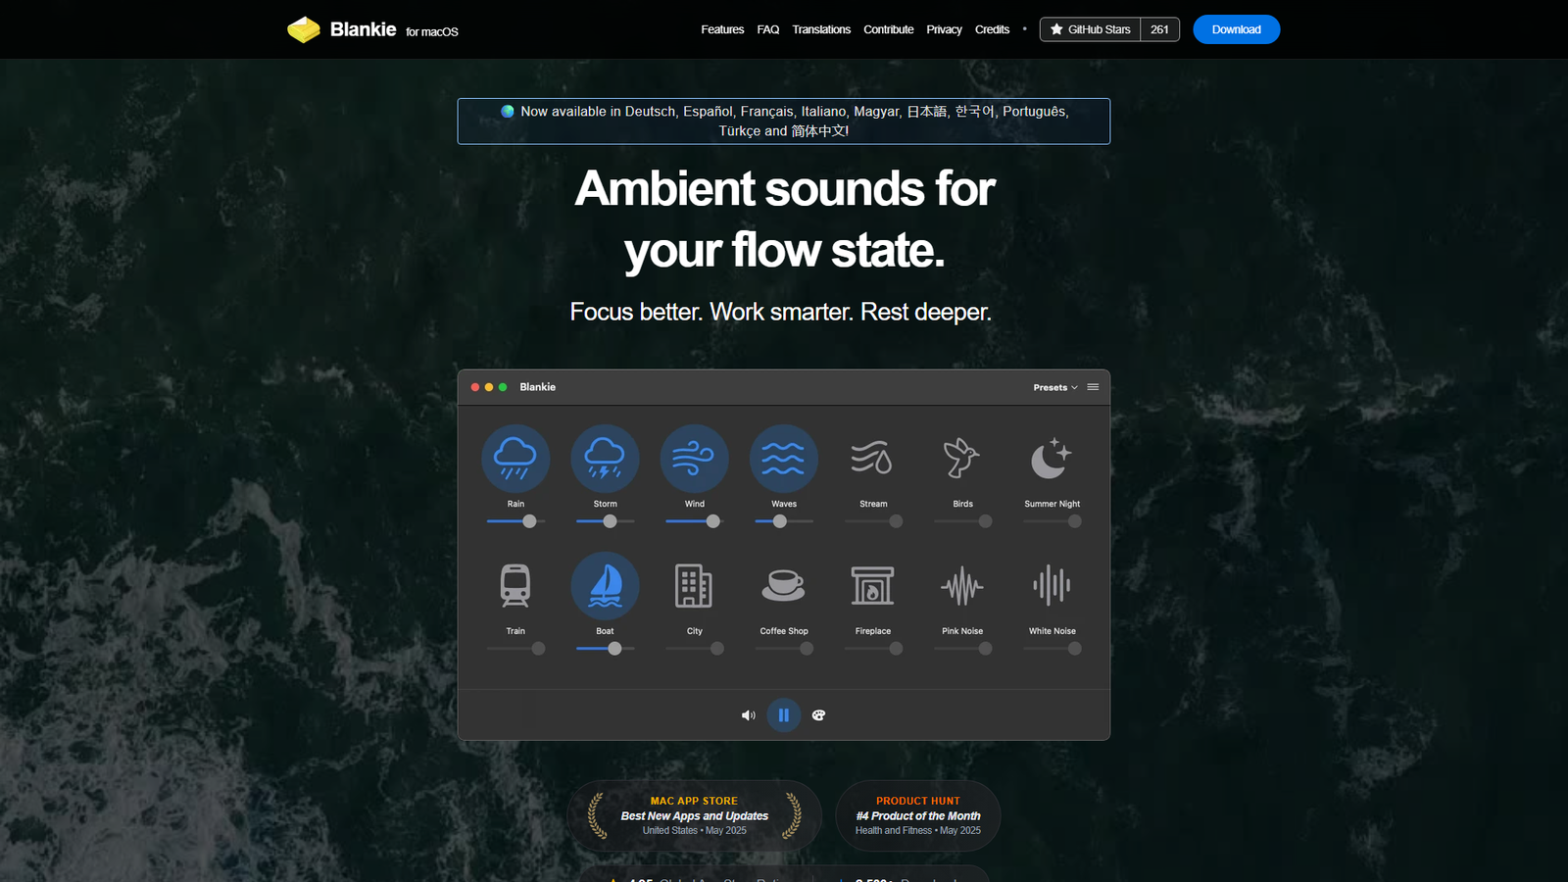Open the Presets dropdown
Image resolution: width=1568 pixels, height=882 pixels.
1054,387
